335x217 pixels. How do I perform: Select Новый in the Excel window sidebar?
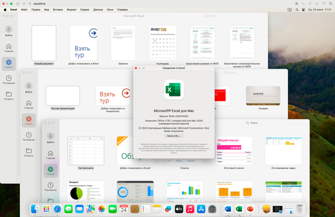pos(50,171)
